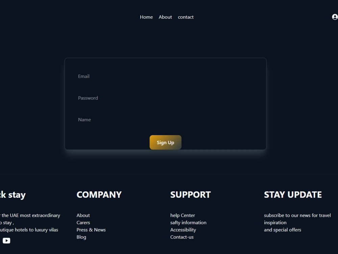338x254 pixels.
Task: Select the STAY UPDATE heading
Action: point(293,195)
